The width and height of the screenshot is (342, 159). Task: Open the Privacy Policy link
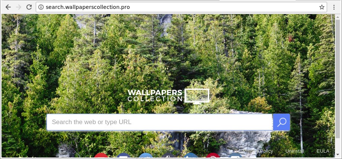[x=258, y=151]
